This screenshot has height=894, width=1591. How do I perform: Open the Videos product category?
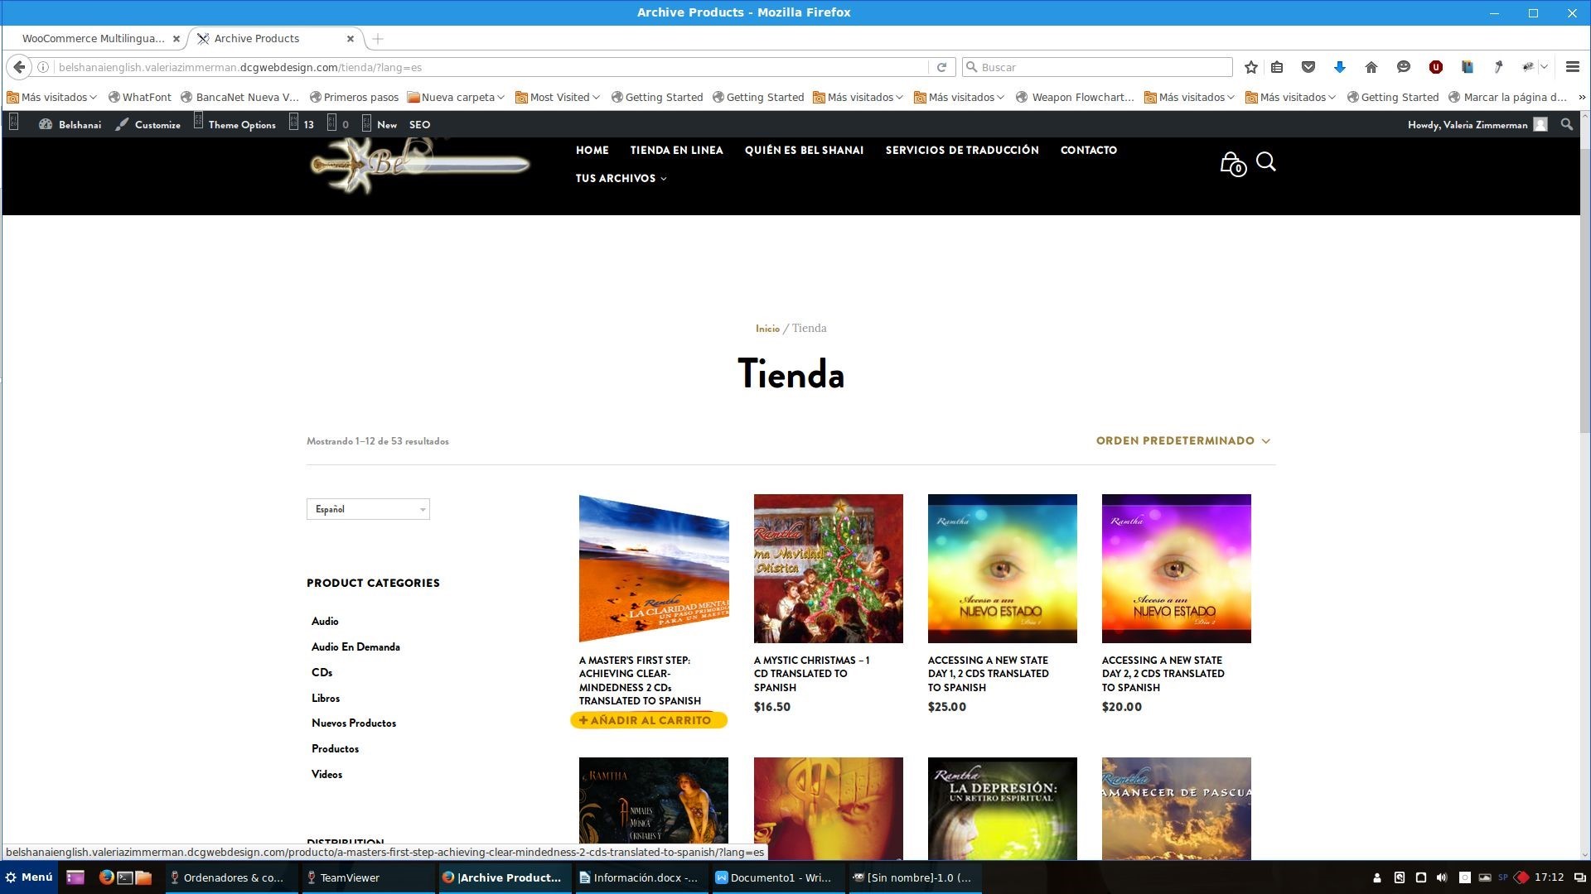pyautogui.click(x=326, y=774)
